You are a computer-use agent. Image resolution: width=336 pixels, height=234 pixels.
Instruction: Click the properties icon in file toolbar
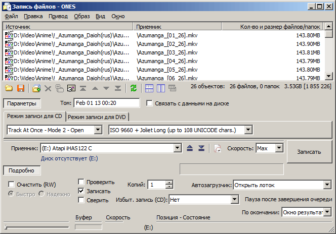pyautogui.click(x=71, y=88)
